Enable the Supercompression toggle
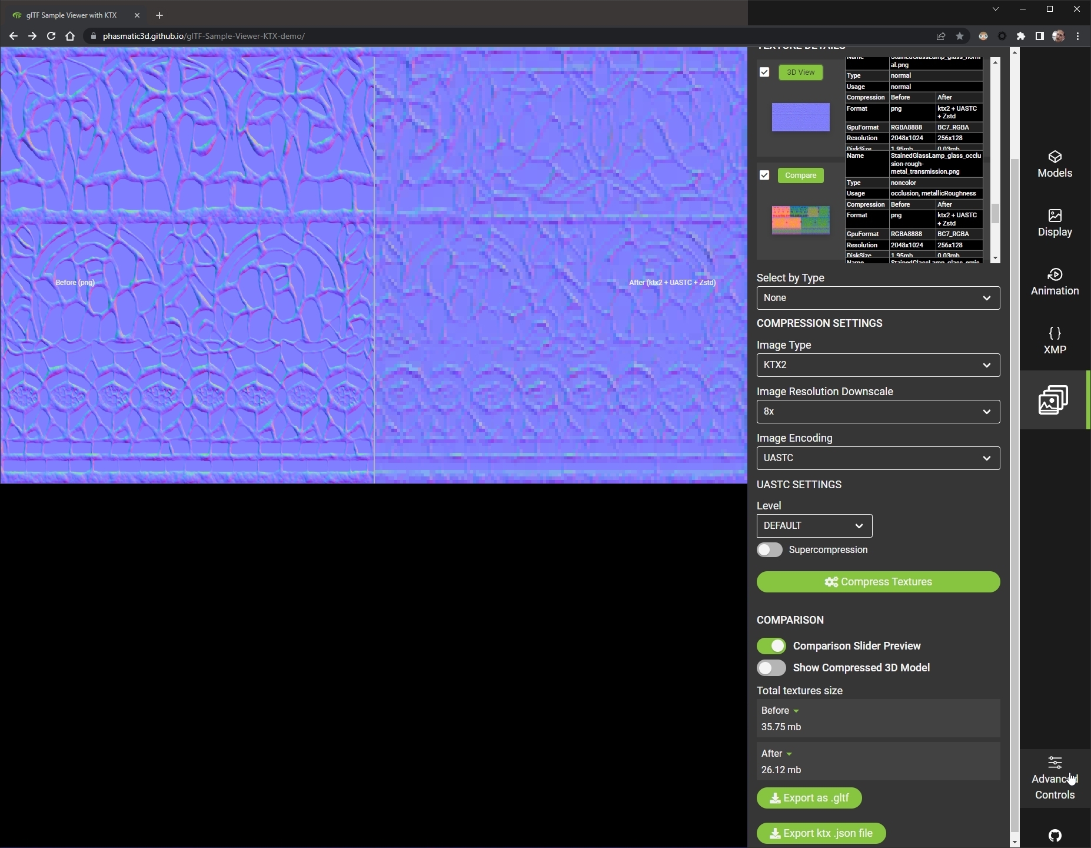Viewport: 1091px width, 848px height. coord(770,549)
